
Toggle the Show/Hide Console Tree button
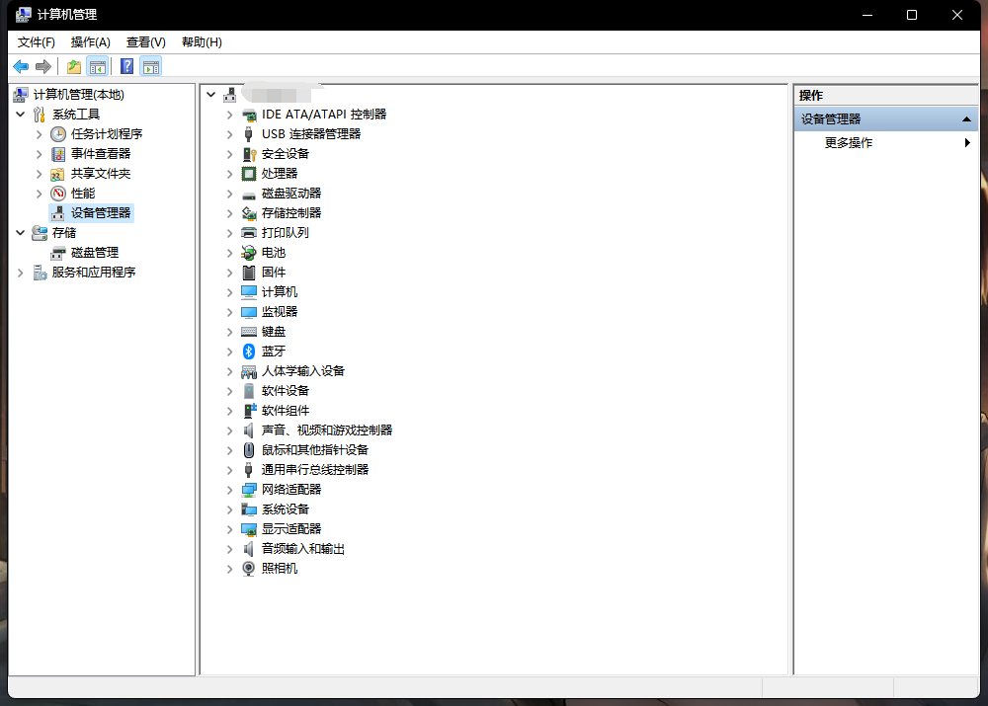[x=97, y=66]
